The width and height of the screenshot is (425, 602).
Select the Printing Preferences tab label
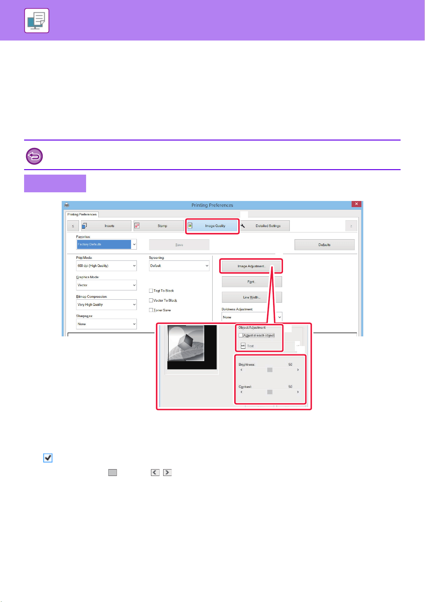point(82,214)
